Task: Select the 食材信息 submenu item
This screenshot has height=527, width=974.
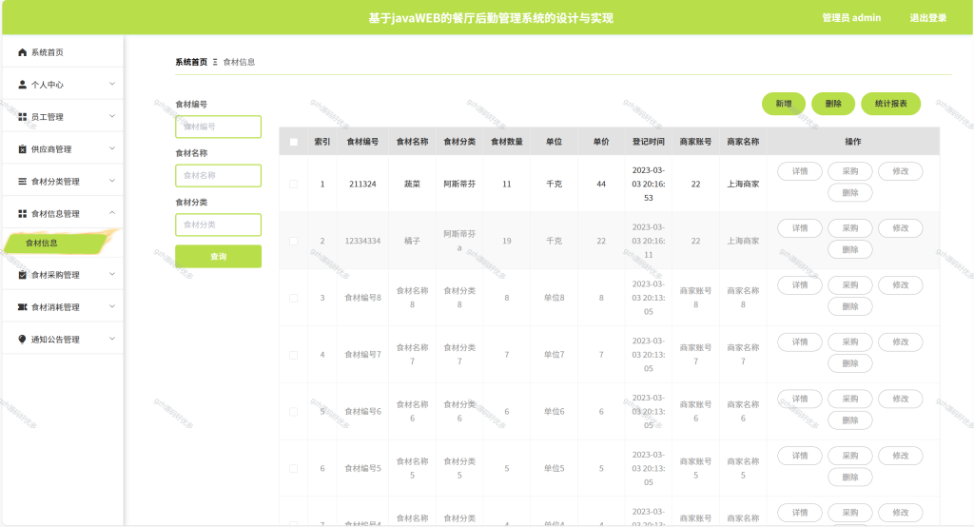Action: pos(42,243)
